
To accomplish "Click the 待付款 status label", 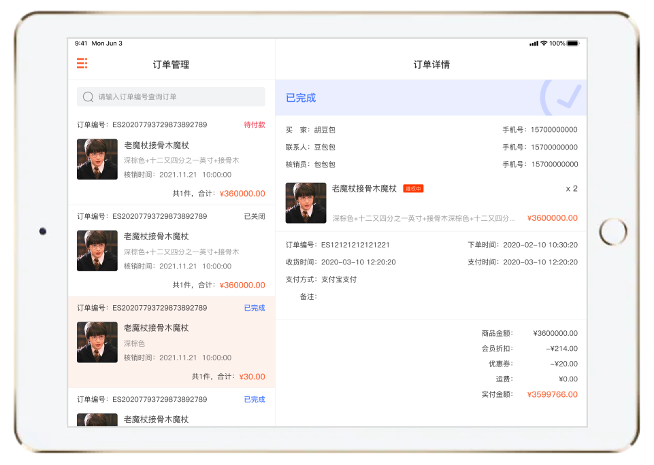I will [x=255, y=125].
